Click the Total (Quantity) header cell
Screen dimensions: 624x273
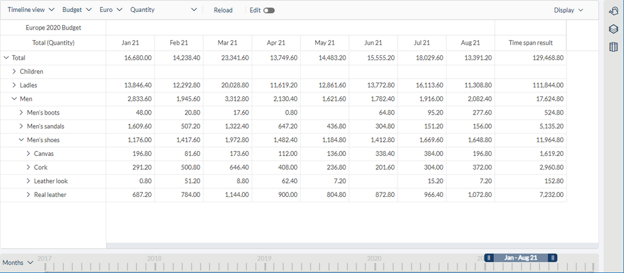tap(53, 43)
